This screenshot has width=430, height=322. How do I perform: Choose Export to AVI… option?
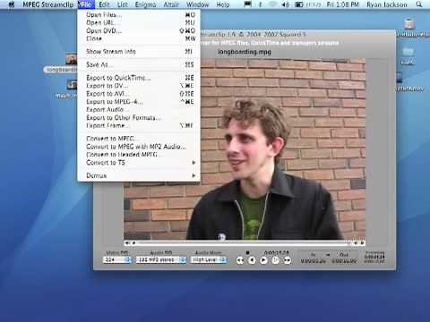[x=139, y=94]
